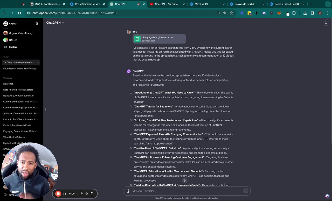This screenshot has height=201, width=332.
Task: Open AI-Driven Content Promotion chat
Action: coord(21,114)
